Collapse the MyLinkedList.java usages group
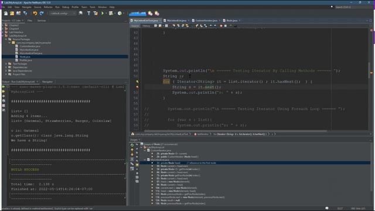Screen dimensions: 375x211 tap(145, 159)
